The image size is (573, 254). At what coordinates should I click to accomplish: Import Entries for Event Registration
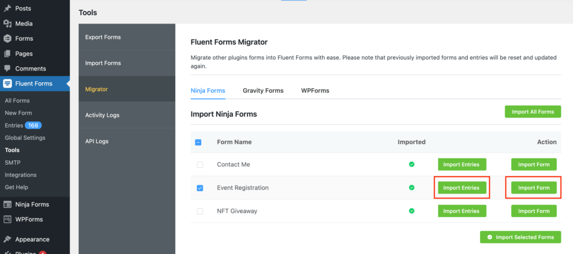pos(462,187)
